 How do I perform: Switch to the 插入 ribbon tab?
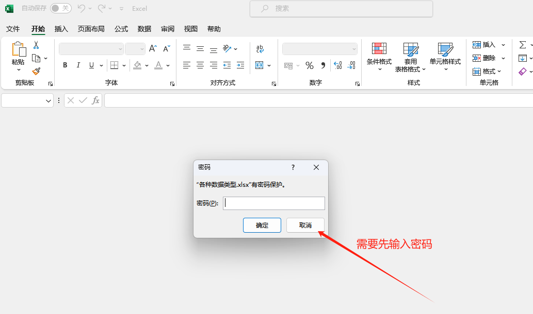(61, 29)
